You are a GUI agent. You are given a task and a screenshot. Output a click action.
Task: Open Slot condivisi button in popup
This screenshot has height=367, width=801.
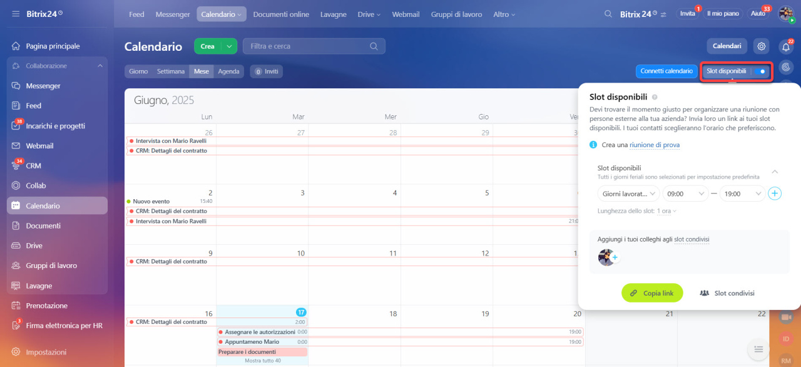point(727,293)
